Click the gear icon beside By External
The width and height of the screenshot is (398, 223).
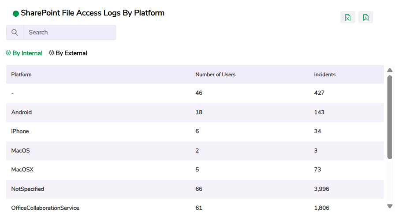click(52, 53)
